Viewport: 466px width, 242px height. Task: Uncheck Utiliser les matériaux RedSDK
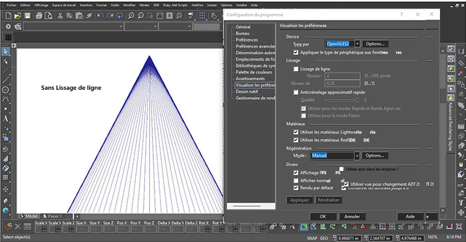(x=296, y=140)
